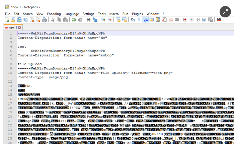Click the ABC spell check icon
Screen dimensions: 238x146
[219, 19]
